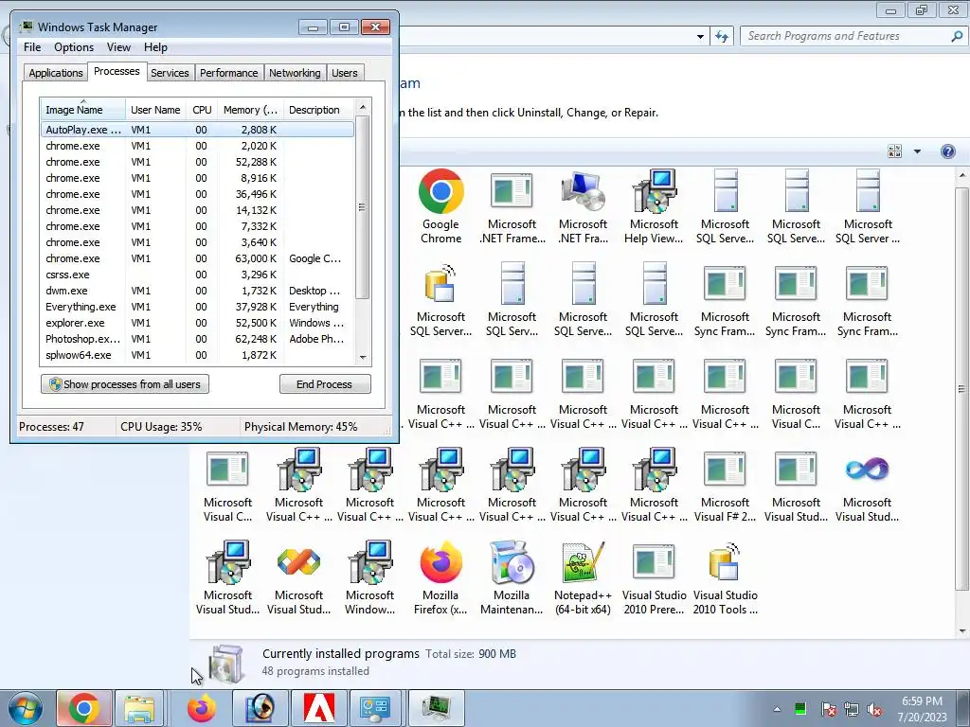Click the green Task Manager tray icon

pyautogui.click(x=800, y=708)
